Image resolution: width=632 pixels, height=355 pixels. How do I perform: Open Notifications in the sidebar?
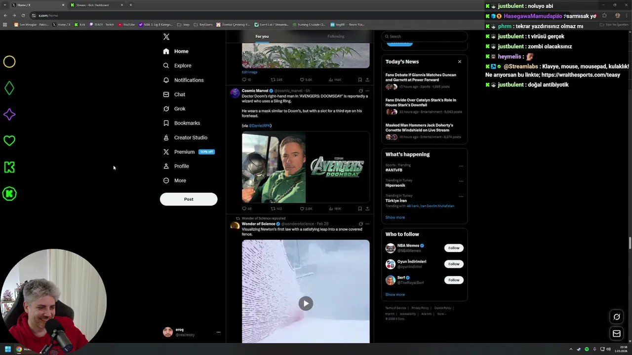pyautogui.click(x=183, y=80)
